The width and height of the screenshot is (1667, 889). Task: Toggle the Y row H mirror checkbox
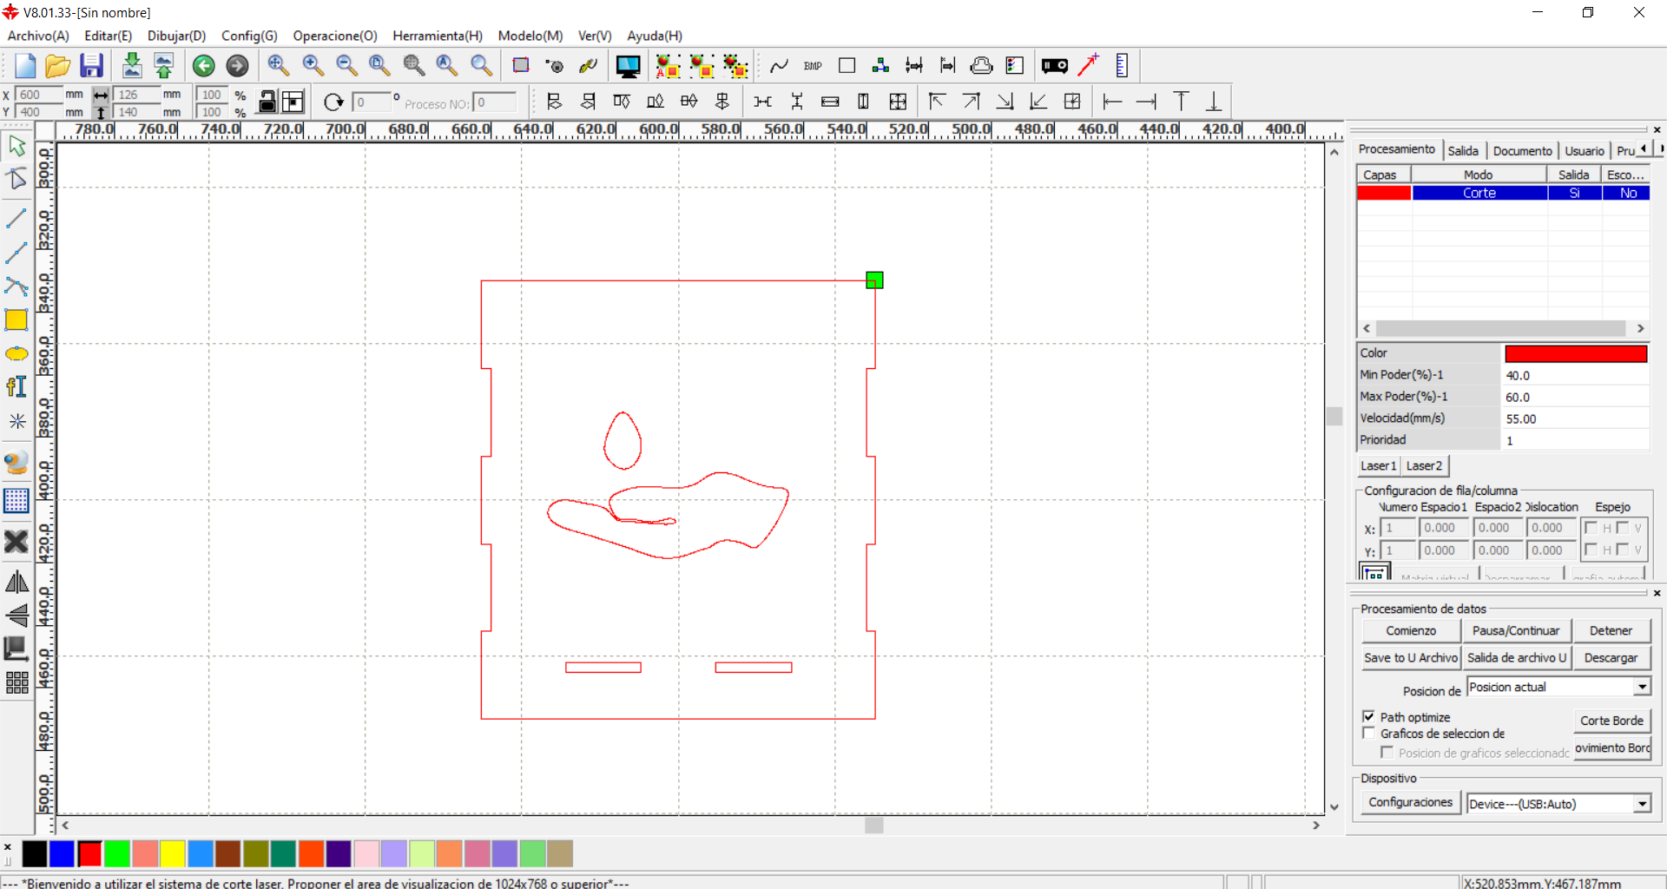click(x=1591, y=550)
